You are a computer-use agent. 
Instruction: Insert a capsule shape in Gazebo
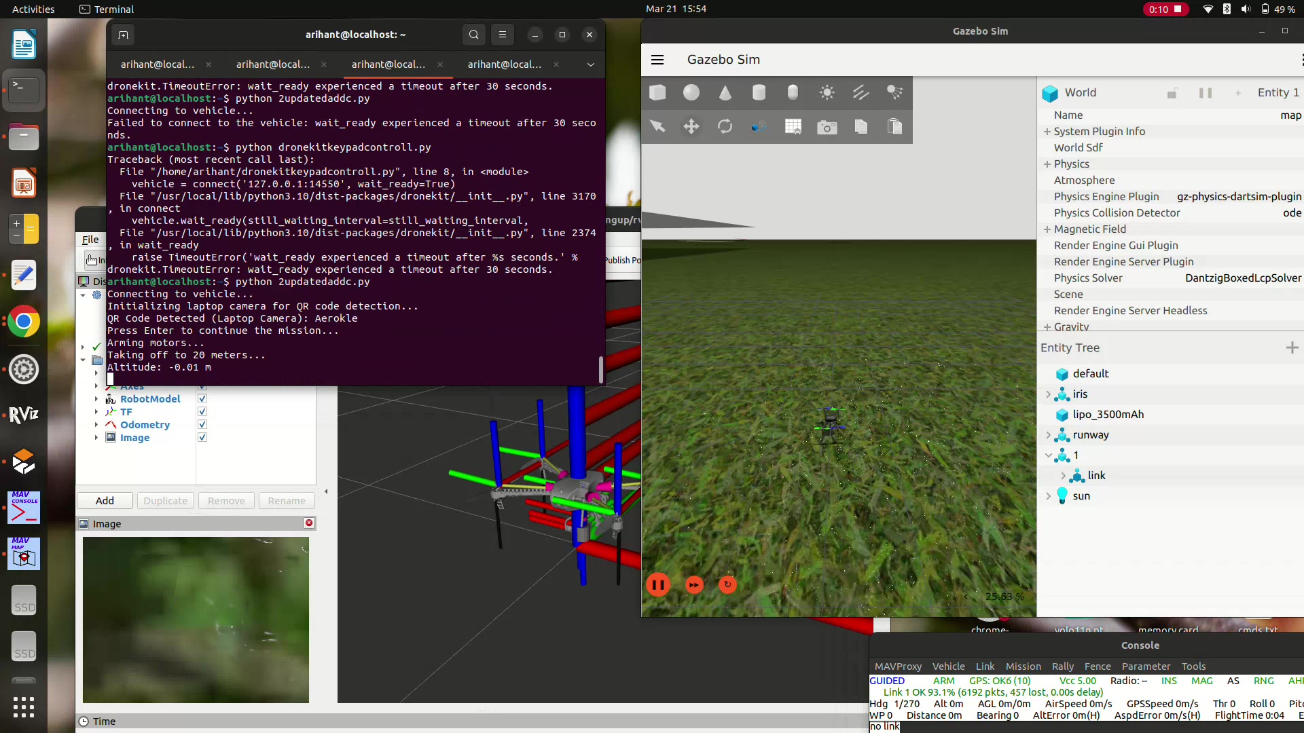click(x=793, y=93)
